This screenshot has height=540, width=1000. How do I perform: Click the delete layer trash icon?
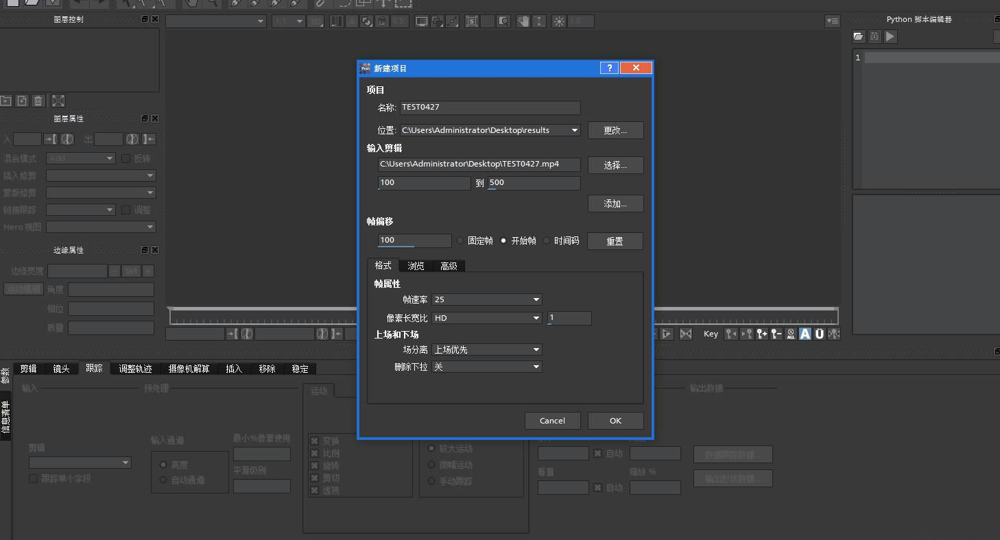click(38, 101)
